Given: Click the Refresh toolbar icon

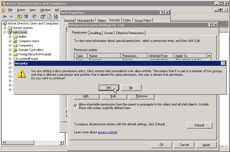Looking at the screenshot, I should click(x=49, y=17).
